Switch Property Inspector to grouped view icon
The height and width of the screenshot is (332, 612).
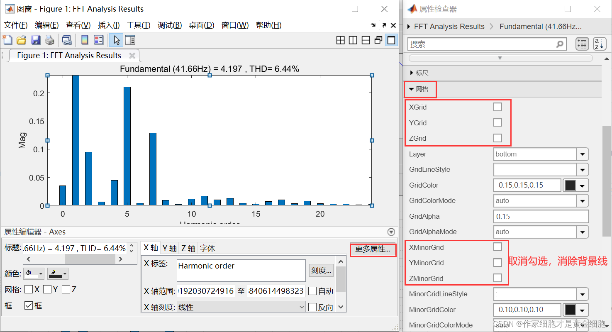tap(583, 44)
